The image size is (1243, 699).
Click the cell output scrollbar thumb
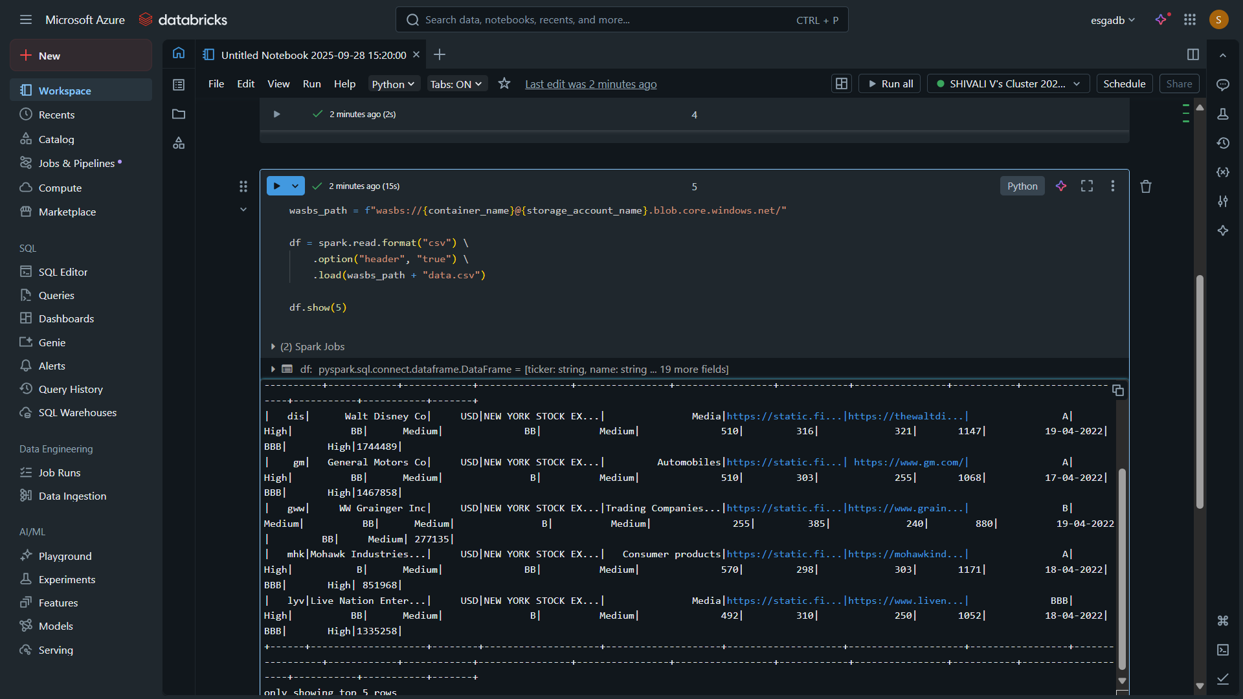coord(1122,568)
